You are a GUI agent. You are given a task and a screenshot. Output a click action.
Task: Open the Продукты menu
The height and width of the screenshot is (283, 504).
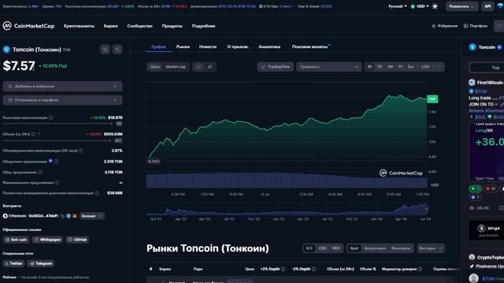172,26
